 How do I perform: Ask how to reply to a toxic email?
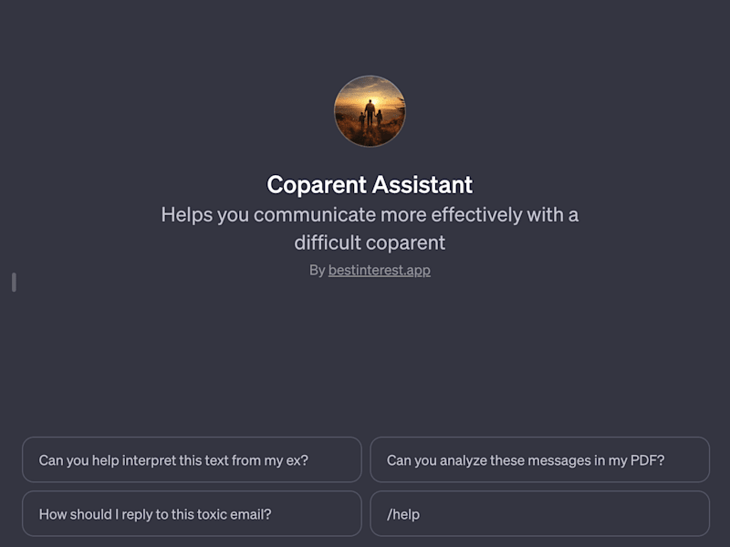(192, 513)
